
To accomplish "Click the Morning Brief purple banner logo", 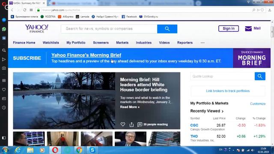I will coord(252,58).
